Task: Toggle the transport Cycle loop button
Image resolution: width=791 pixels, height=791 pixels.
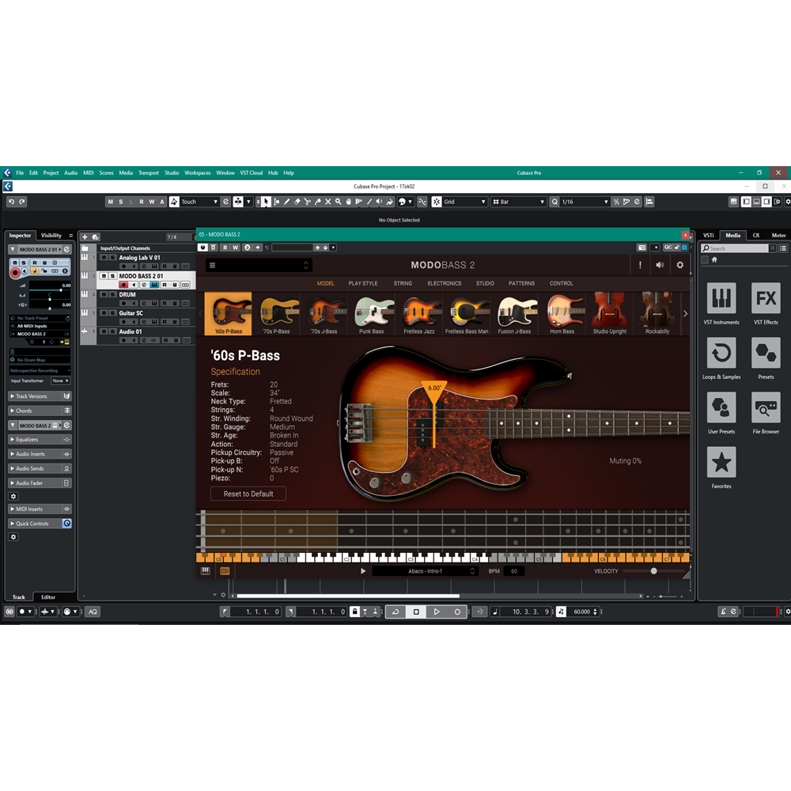Action: (x=395, y=612)
